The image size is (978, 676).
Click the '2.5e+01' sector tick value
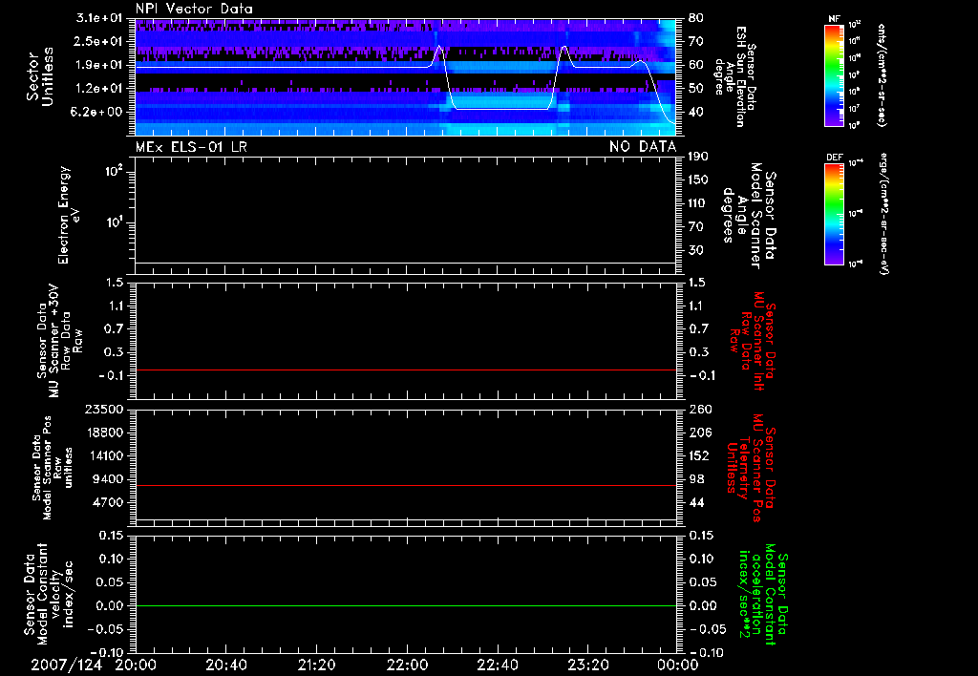coord(99,41)
